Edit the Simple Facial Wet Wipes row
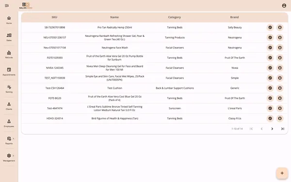 click(x=270, y=78)
